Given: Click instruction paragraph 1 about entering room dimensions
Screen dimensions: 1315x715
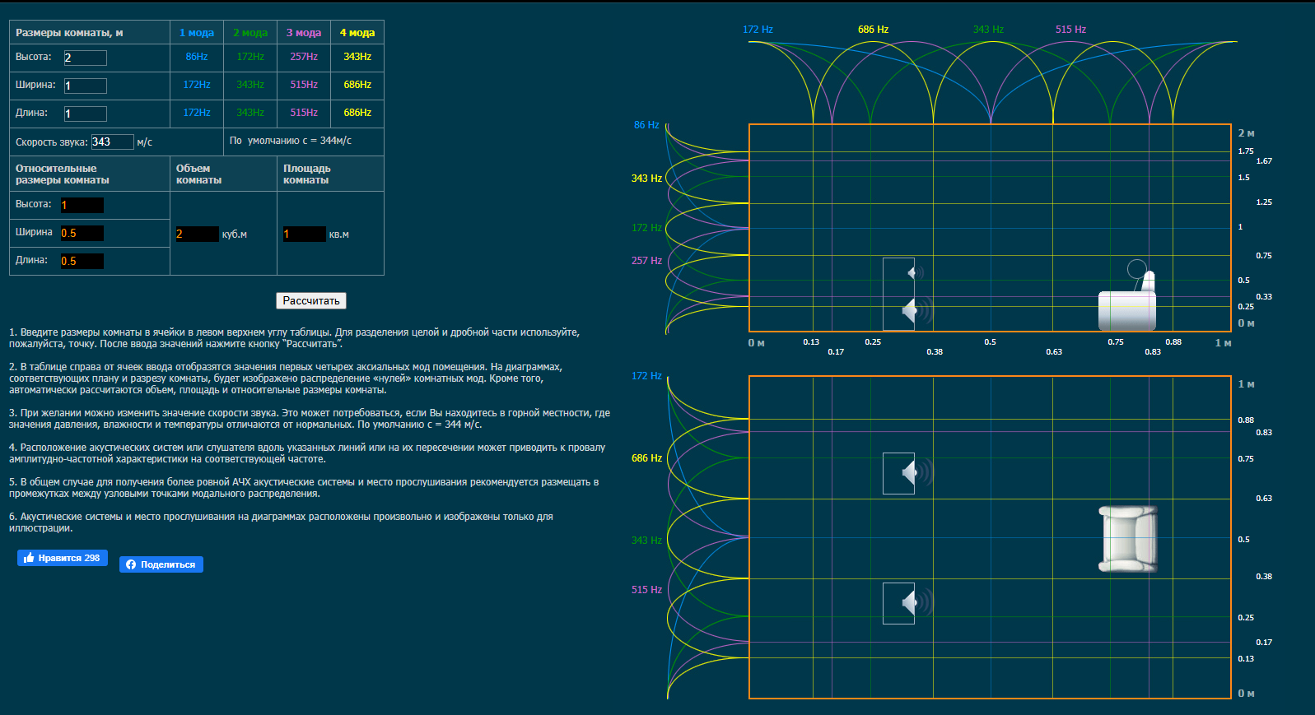Looking at the screenshot, I should click(295, 338).
